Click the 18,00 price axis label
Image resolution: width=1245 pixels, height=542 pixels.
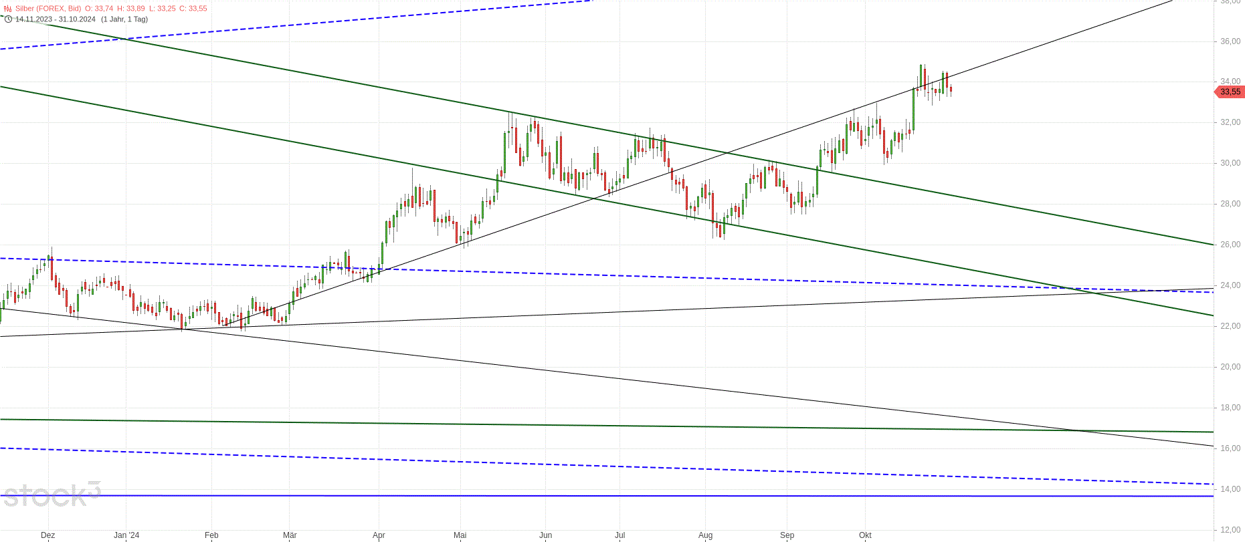pyautogui.click(x=1230, y=408)
